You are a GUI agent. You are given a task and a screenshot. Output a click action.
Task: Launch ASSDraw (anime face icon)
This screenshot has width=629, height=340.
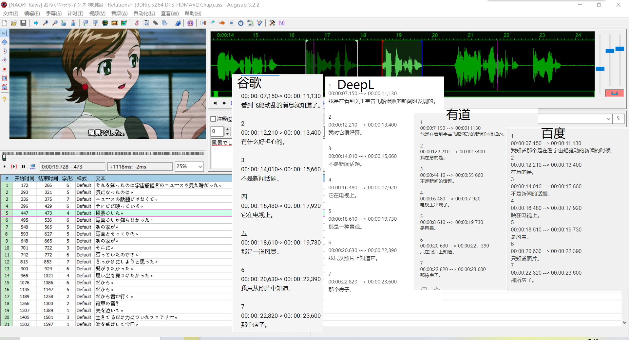pos(190,23)
